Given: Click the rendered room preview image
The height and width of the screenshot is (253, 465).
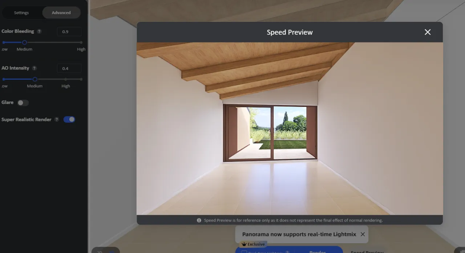Looking at the screenshot, I should click(x=290, y=128).
